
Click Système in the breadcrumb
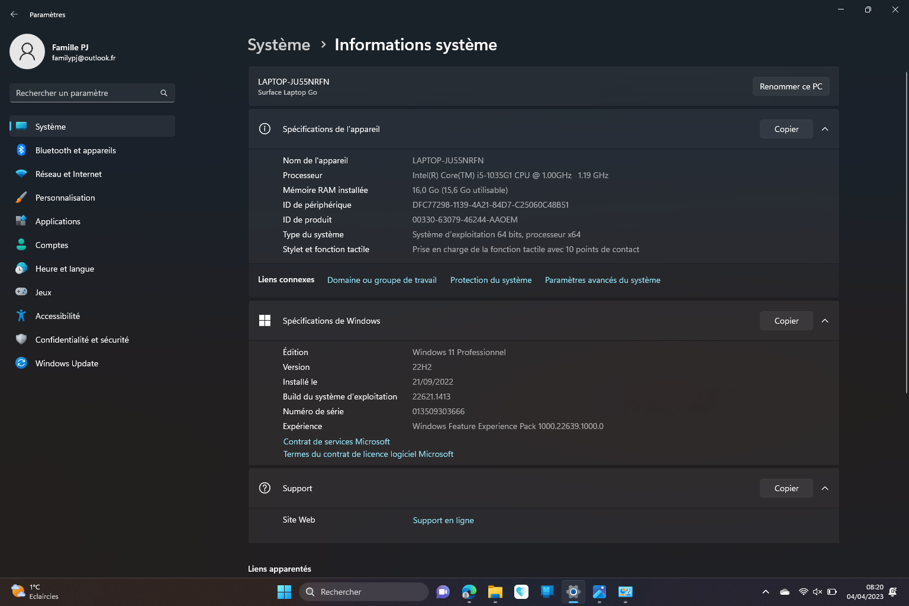click(x=279, y=45)
